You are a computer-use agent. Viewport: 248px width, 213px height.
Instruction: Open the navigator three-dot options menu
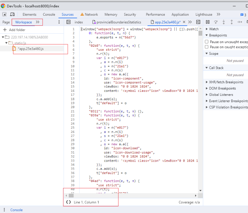[59, 22]
